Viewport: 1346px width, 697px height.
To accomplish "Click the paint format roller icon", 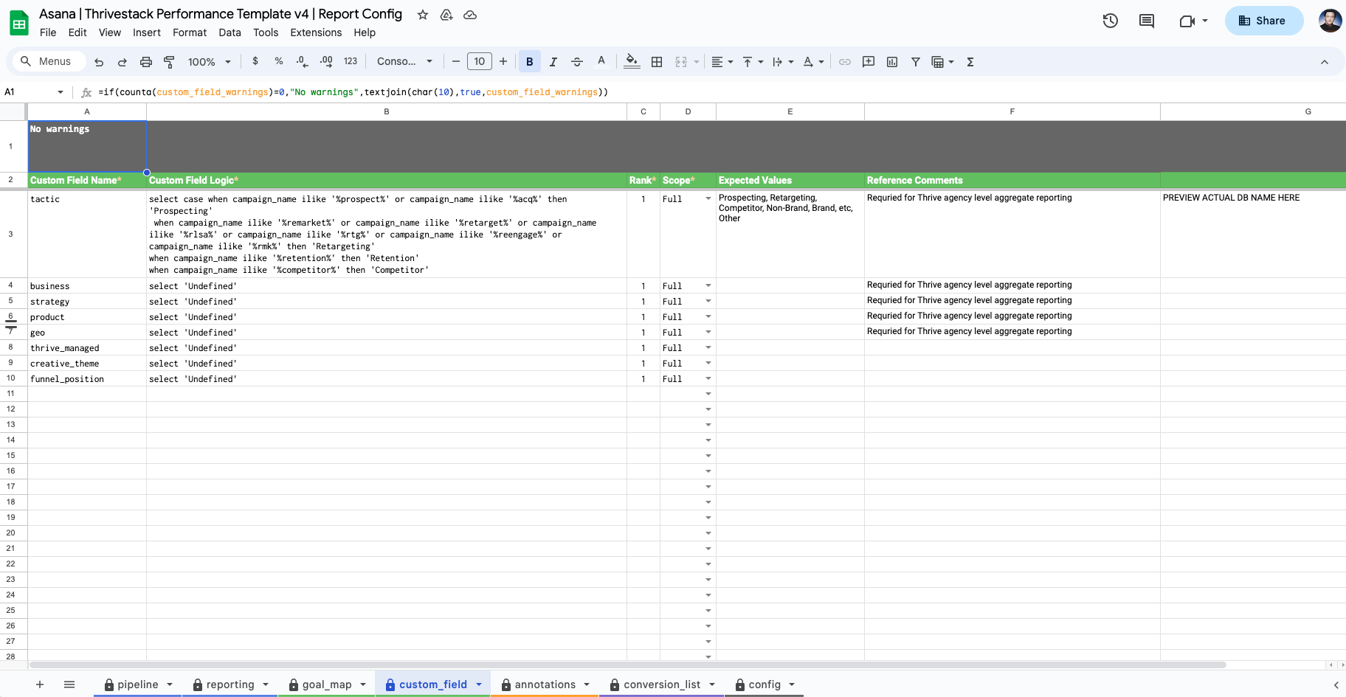I will coord(169,62).
